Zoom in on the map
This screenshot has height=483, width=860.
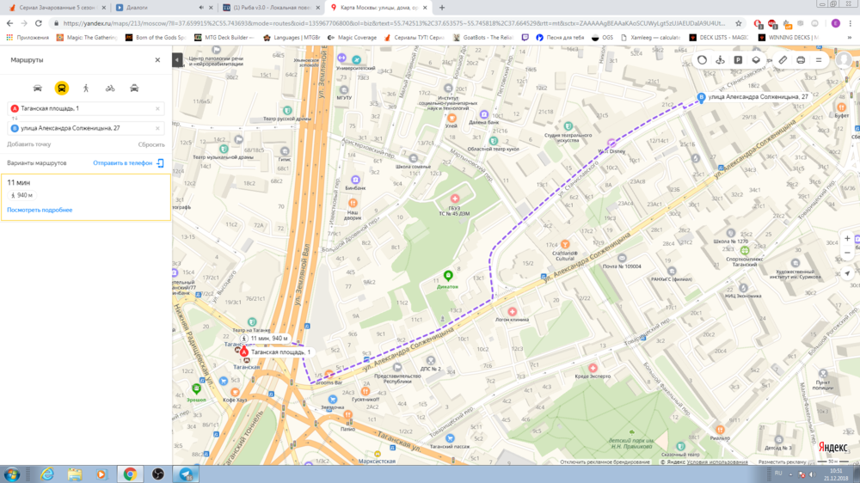point(847,238)
